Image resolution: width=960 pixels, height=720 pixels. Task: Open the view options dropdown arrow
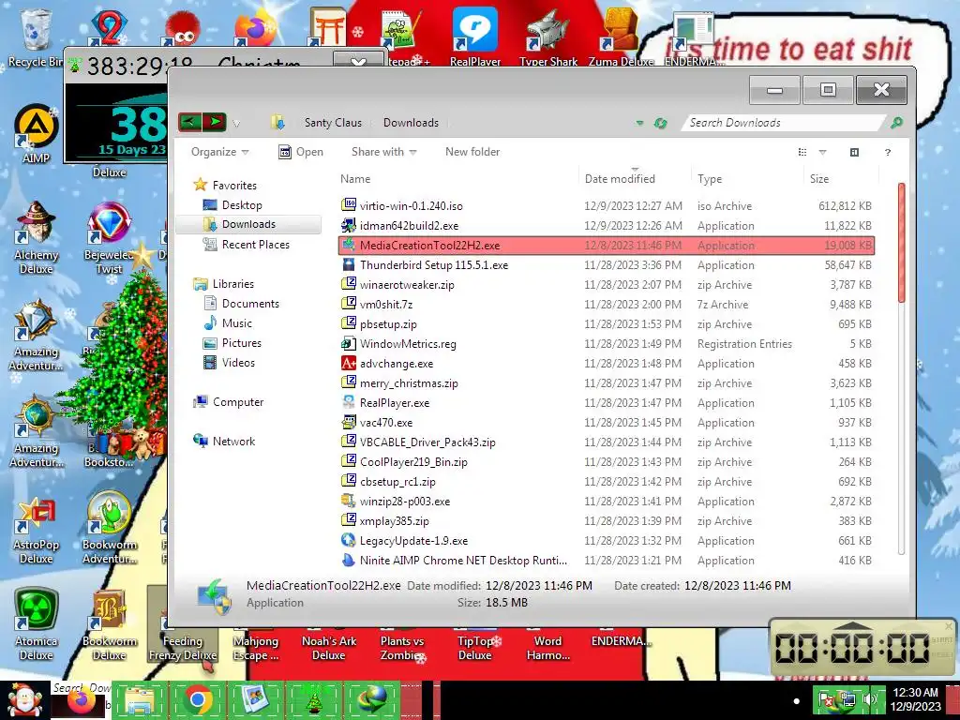click(x=823, y=152)
